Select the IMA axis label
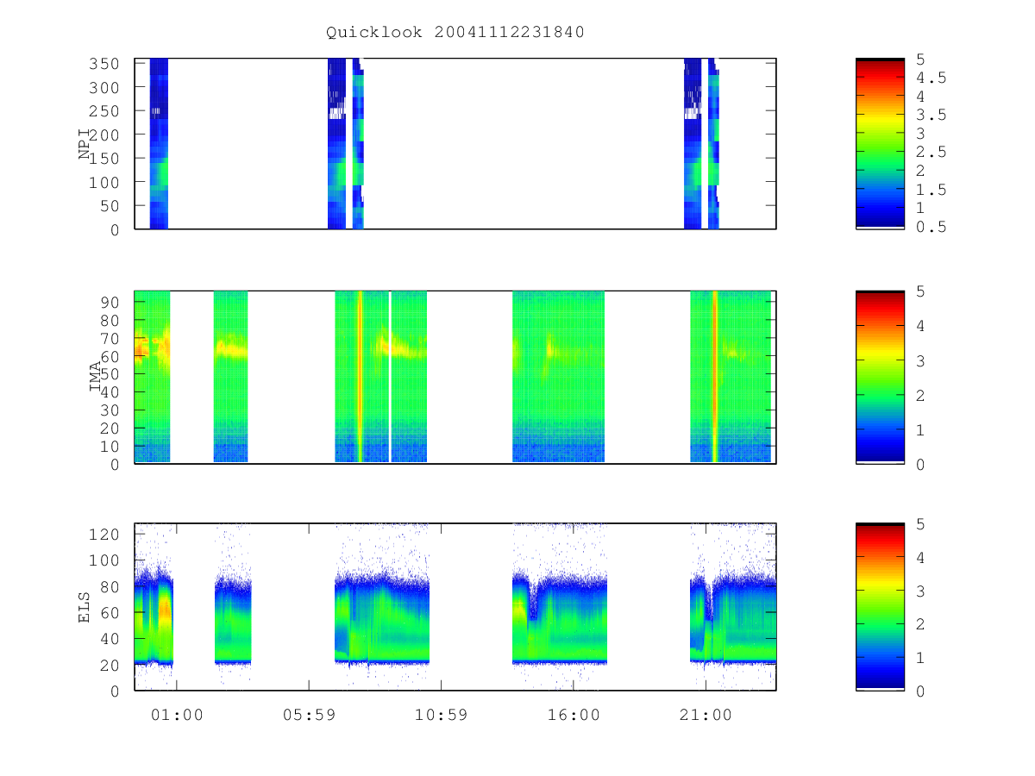Screen dimensions: 1035x776 pos(97,377)
